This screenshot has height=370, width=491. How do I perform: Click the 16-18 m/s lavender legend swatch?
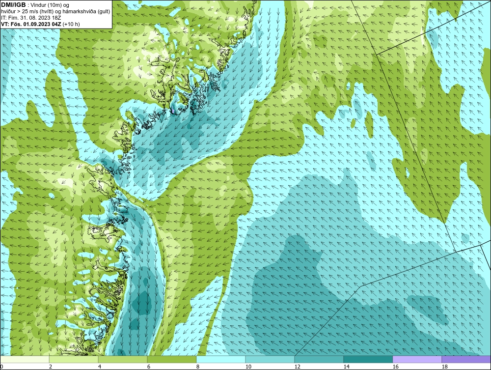point(417,359)
